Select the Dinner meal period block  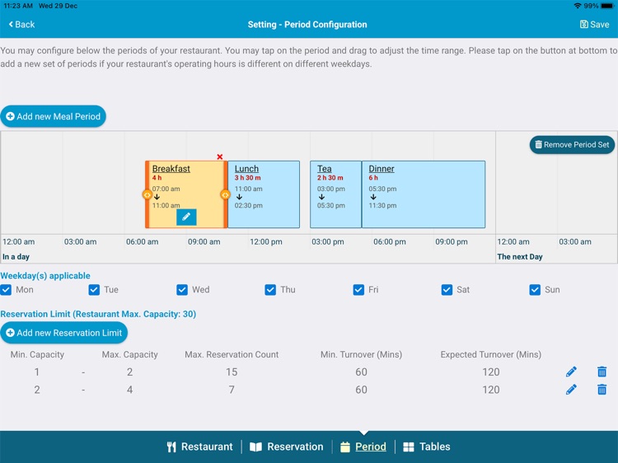pos(424,194)
